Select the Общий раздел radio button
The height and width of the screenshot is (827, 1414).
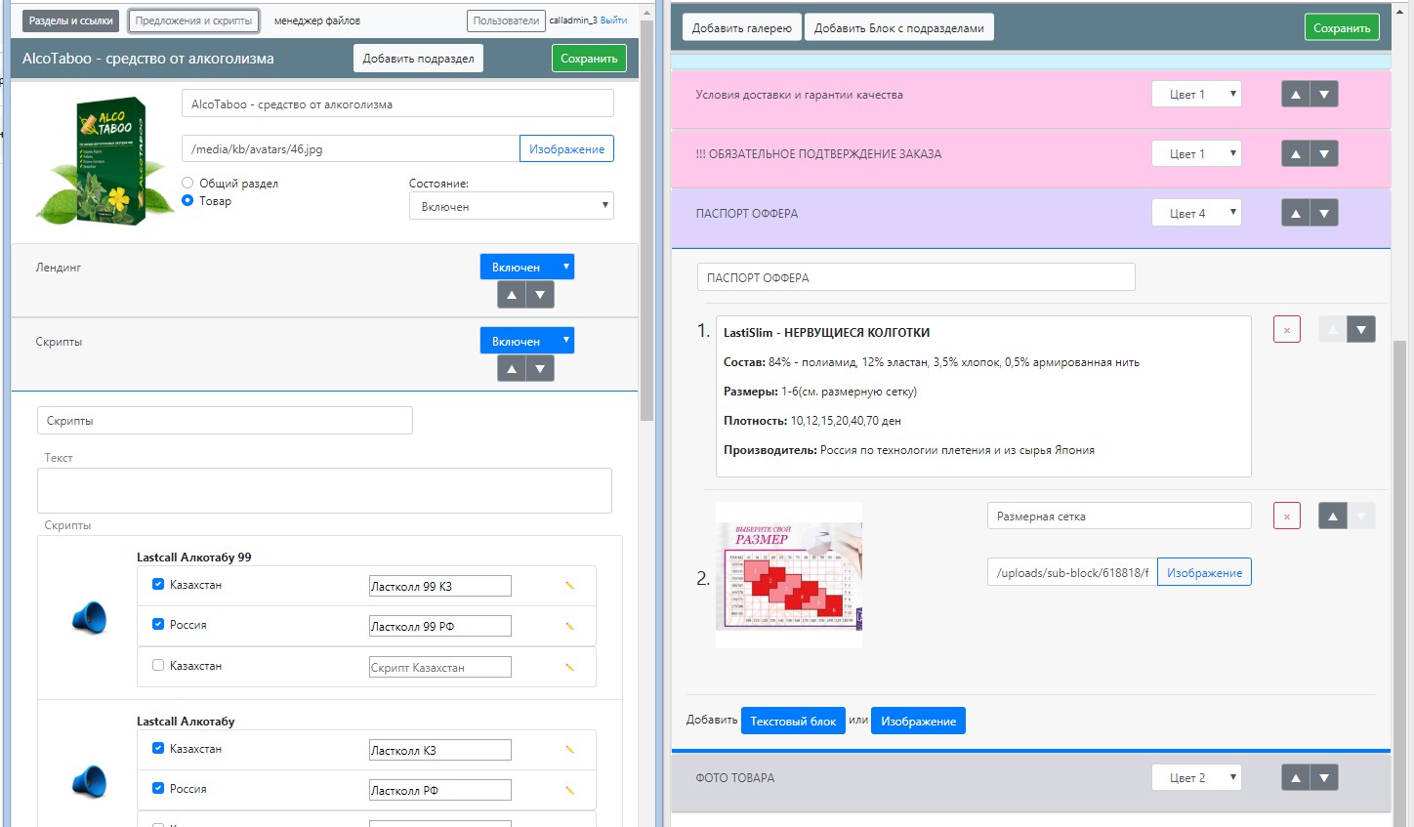187,183
